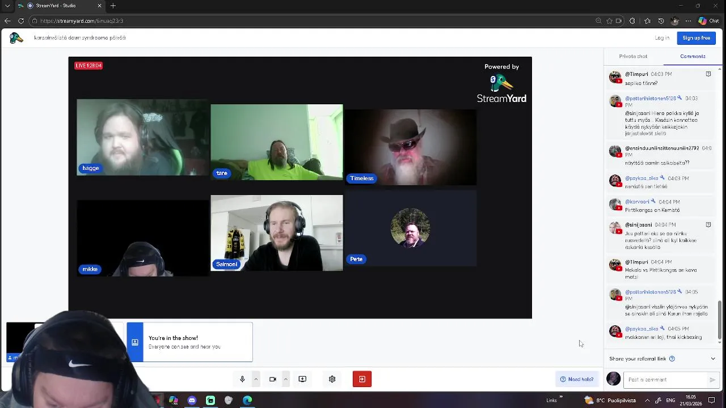The width and height of the screenshot is (726, 408).
Task: Go back with the browser back arrow
Action: pos(7,21)
